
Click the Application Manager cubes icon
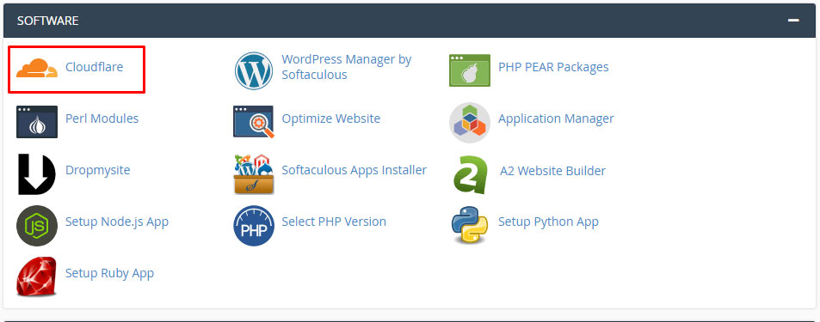[x=470, y=122]
